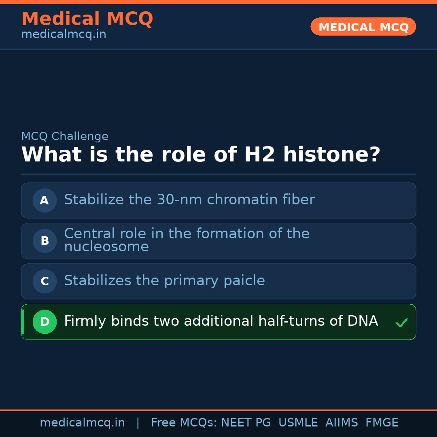This screenshot has width=437, height=437.
Task: Open the medicalmcq.in link under the title
Action: coord(64,34)
